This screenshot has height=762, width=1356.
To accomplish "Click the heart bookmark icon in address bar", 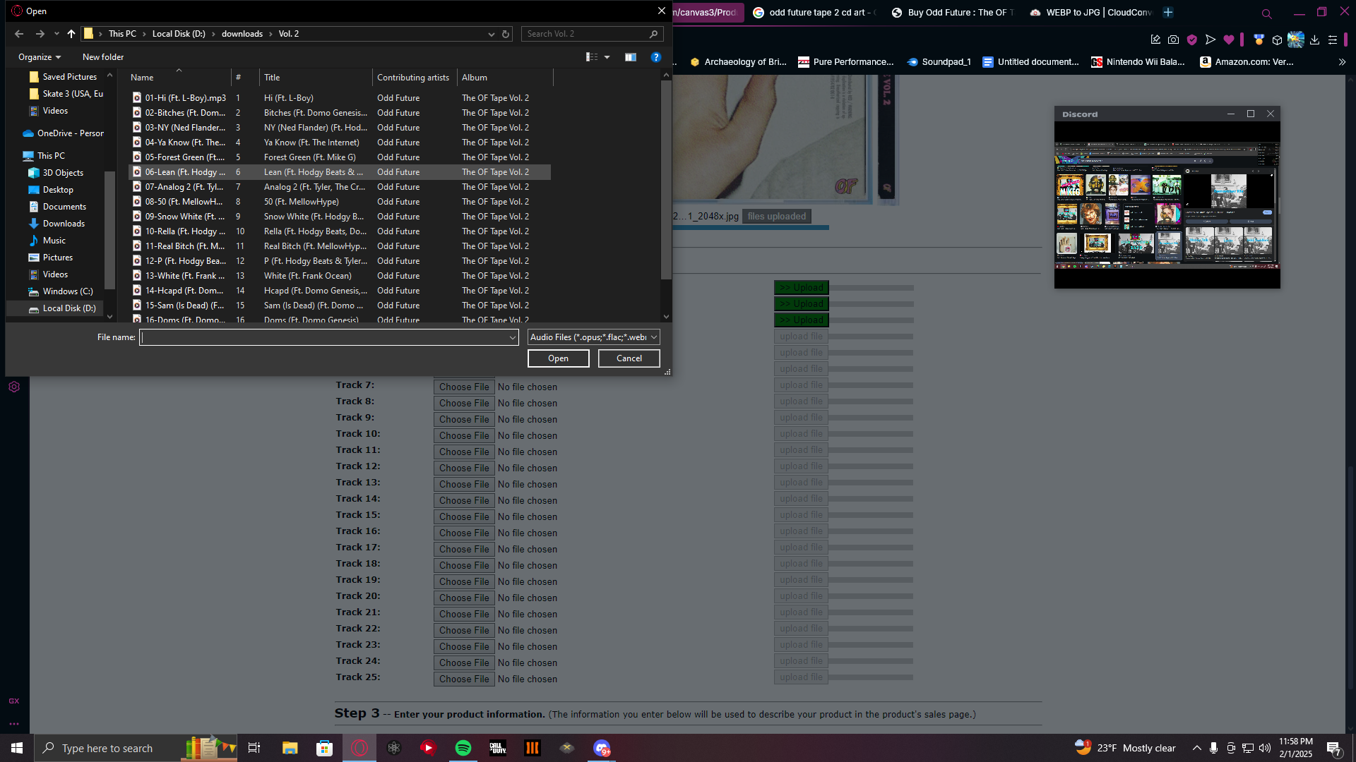I will [1229, 40].
